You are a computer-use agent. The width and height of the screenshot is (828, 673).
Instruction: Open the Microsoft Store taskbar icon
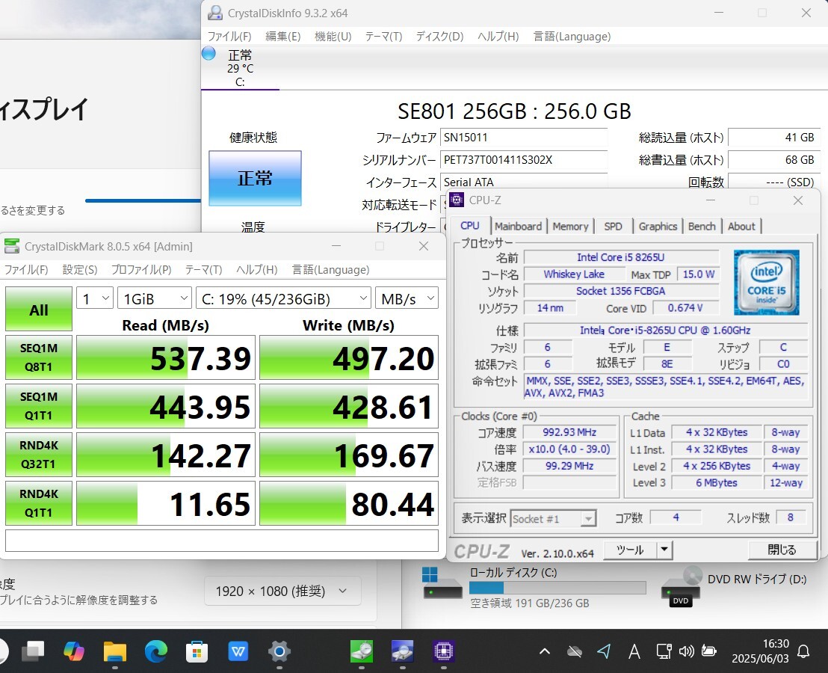[197, 651]
